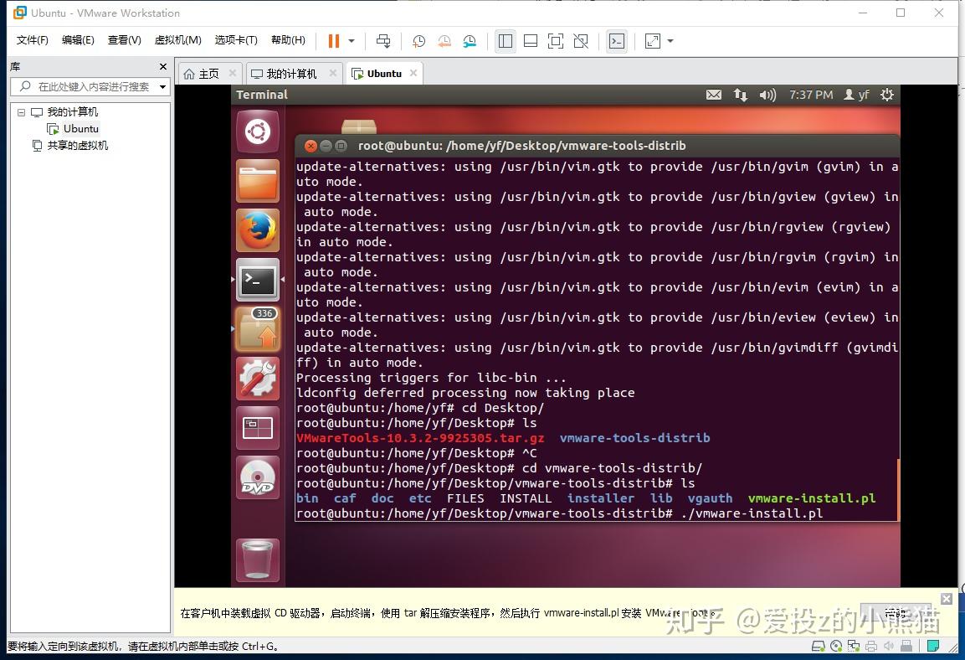Launch Firefox from the Ubuntu launcher
The width and height of the screenshot is (965, 660).
pos(257,230)
